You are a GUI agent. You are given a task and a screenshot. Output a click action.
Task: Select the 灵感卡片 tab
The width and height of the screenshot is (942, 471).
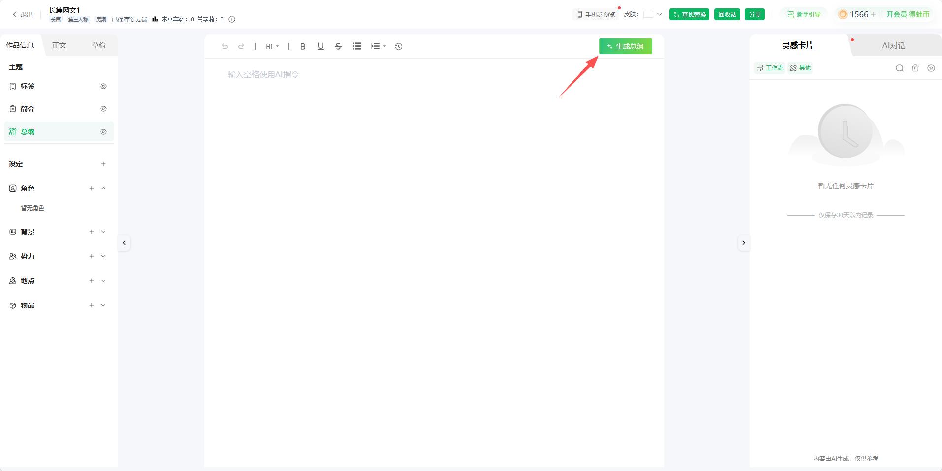pyautogui.click(x=798, y=45)
